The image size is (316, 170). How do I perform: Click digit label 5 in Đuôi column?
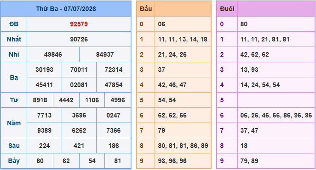222,100
